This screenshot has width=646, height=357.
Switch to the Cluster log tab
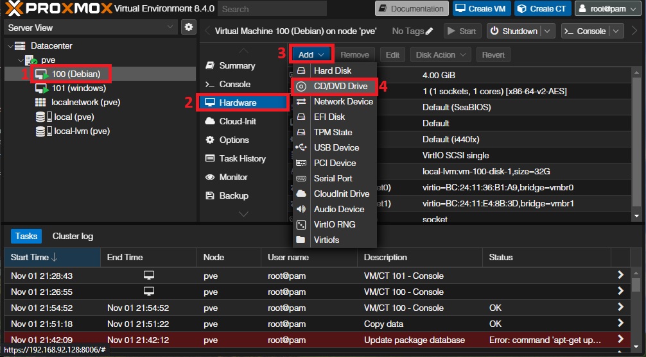tap(73, 236)
